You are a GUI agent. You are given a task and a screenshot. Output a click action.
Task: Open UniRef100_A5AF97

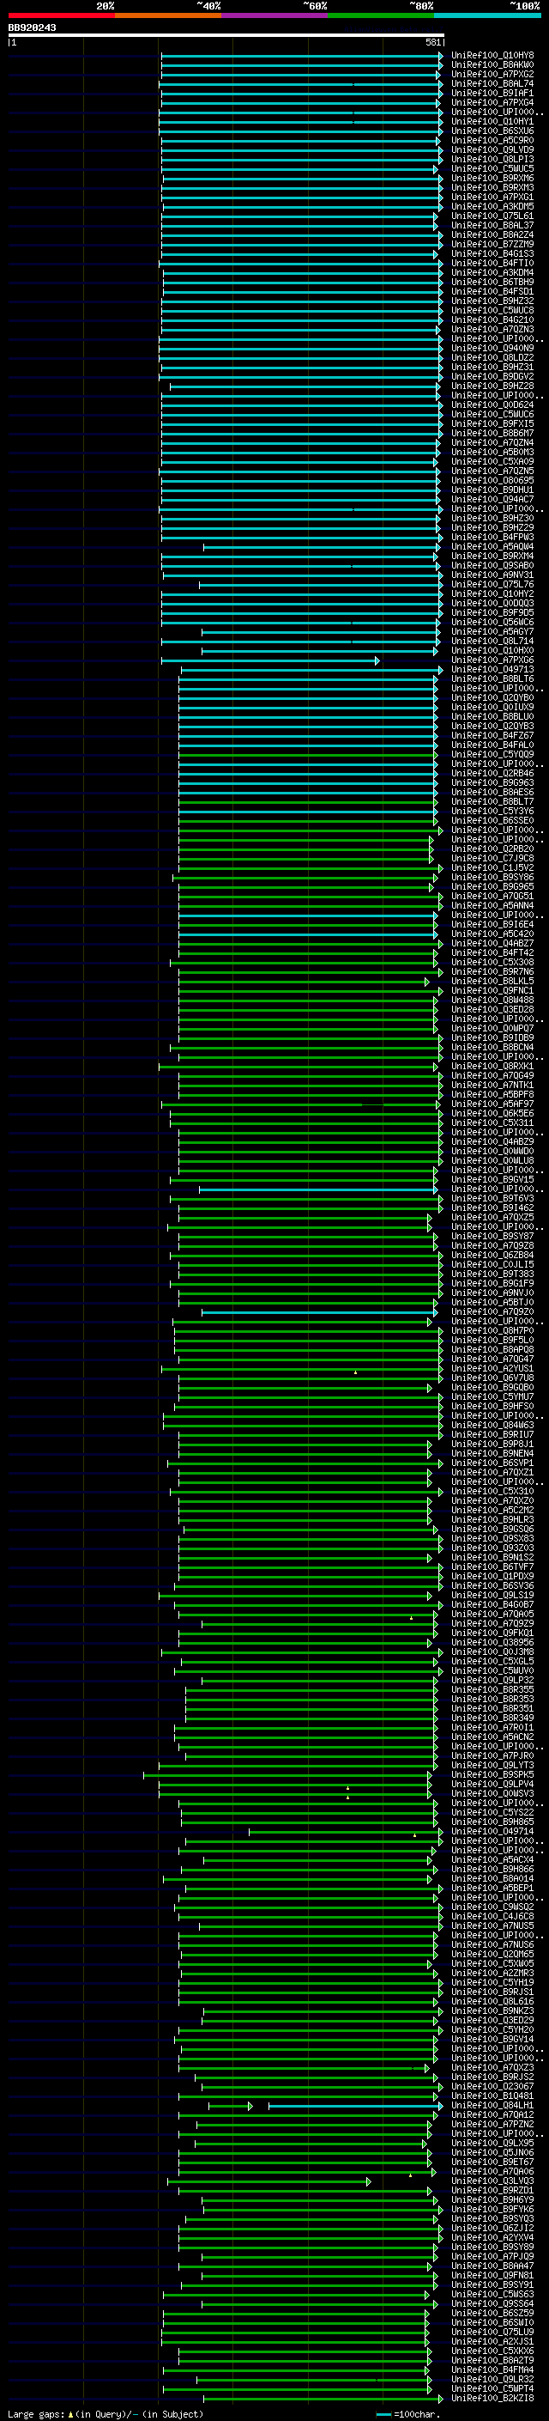point(492,1104)
